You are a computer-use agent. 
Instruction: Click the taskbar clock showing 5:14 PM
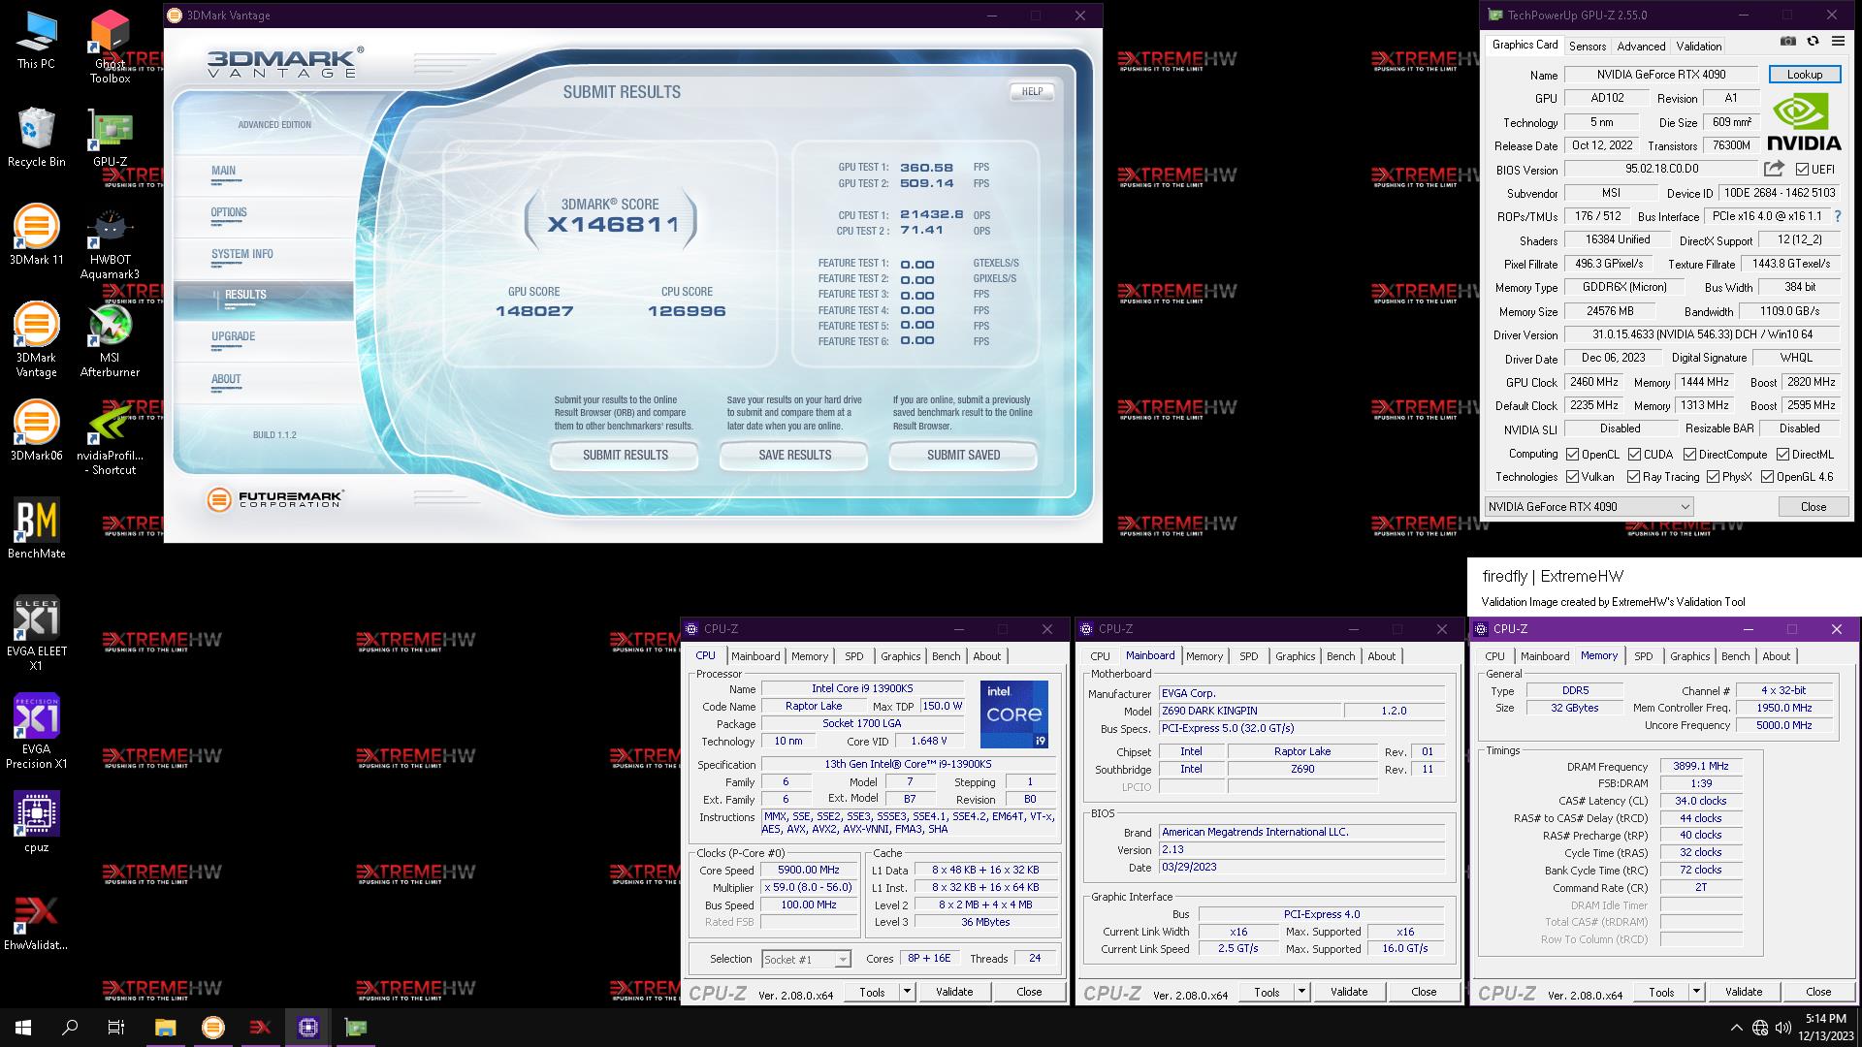1825,1028
